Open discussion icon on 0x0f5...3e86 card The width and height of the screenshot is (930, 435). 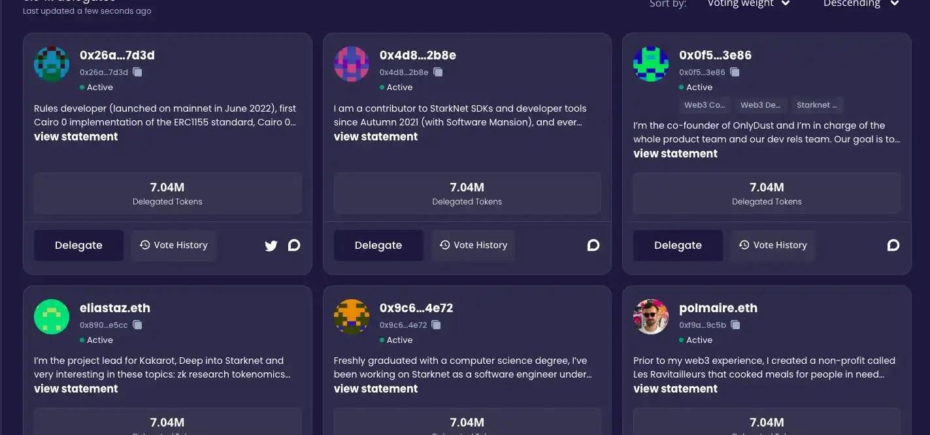[893, 245]
